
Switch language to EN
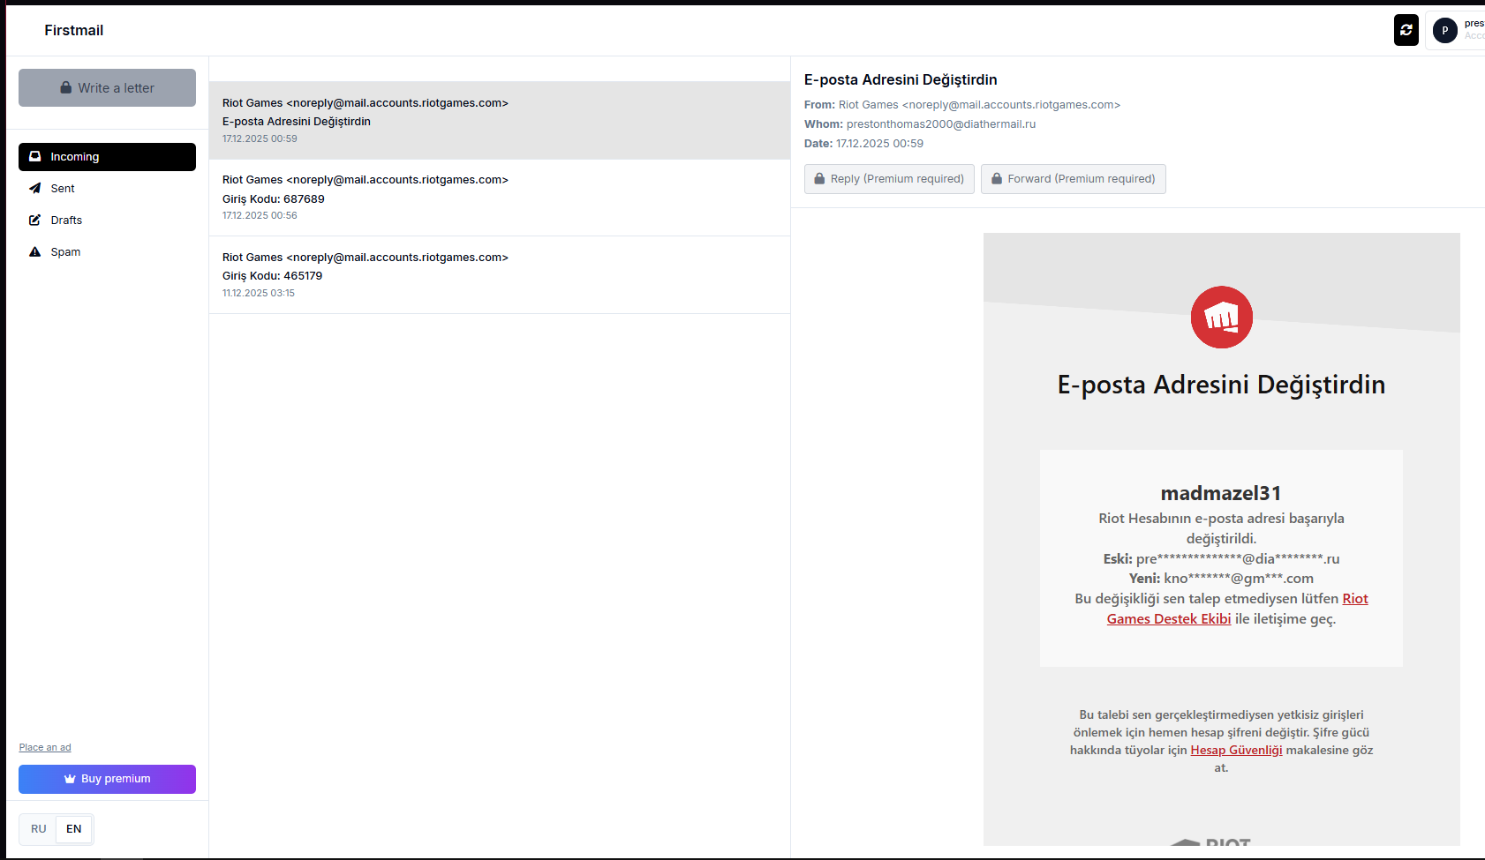tap(74, 829)
